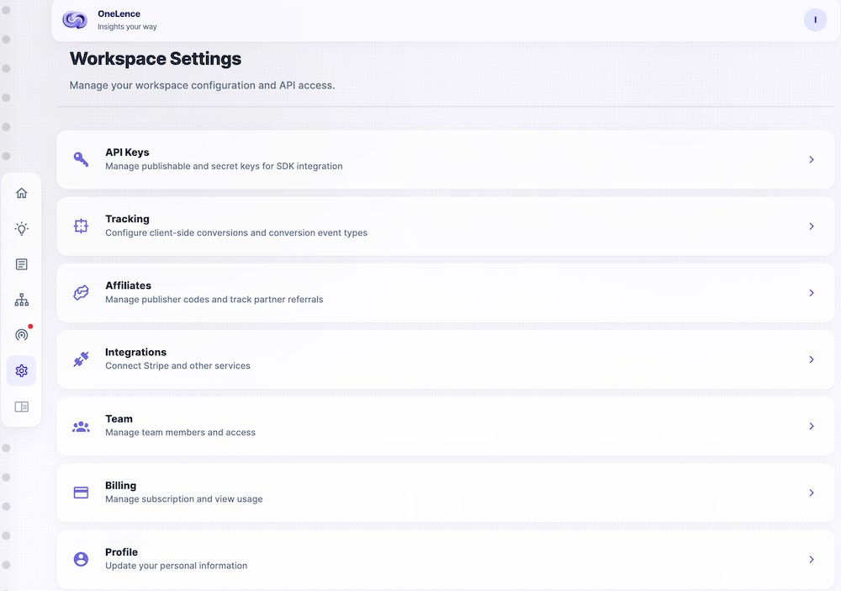This screenshot has height=591, width=841.
Task: Click the document icon in the left sidebar
Action: (22, 264)
